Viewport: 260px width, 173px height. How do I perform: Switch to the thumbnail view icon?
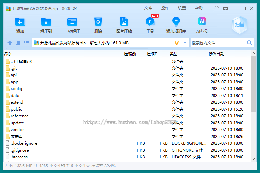[x=18, y=43]
